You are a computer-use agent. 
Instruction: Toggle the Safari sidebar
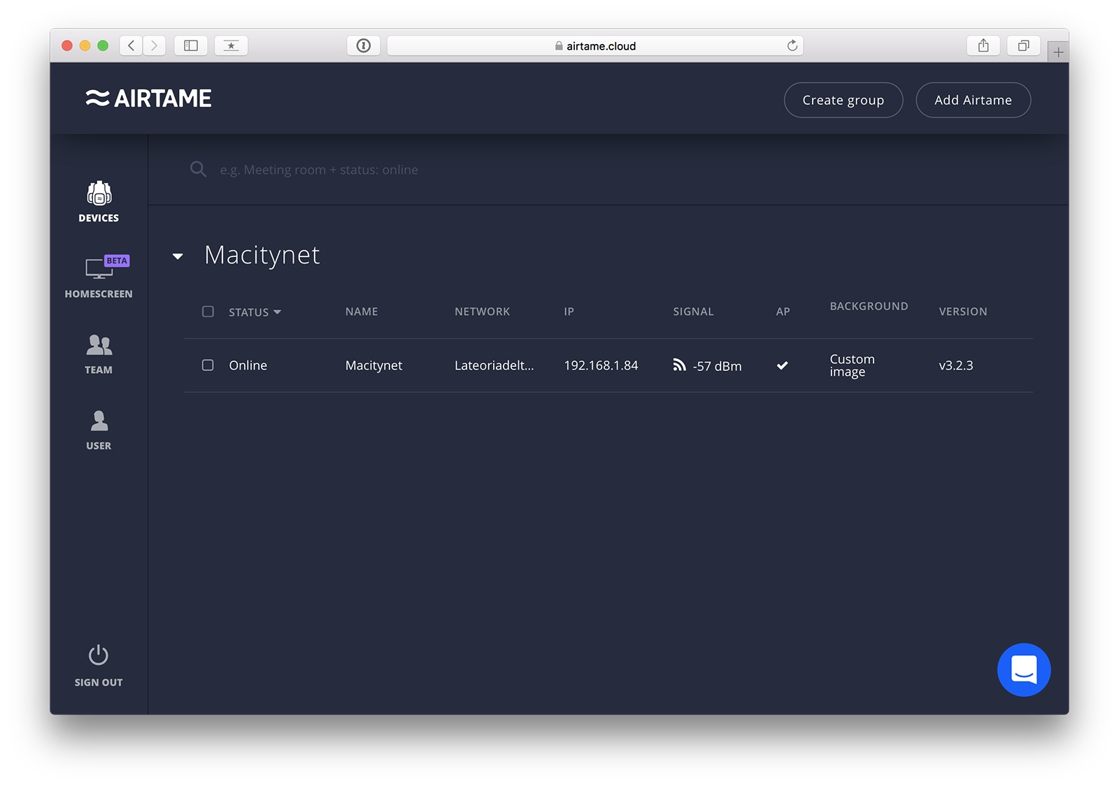point(191,45)
